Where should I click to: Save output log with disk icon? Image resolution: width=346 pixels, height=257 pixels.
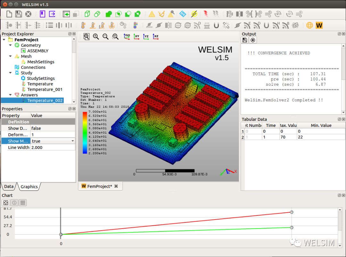pos(244,40)
